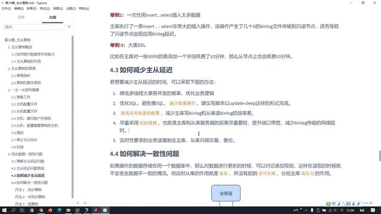The image size is (381, 214).
Task: Open the Windows Start menu
Action: coord(4,210)
